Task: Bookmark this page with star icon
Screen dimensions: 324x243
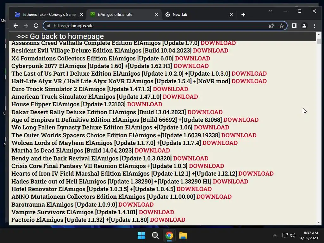Action: point(281,26)
